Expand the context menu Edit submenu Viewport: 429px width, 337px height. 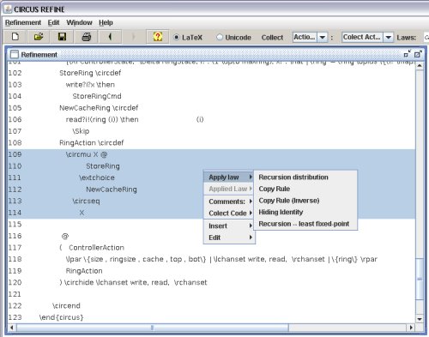(229, 238)
